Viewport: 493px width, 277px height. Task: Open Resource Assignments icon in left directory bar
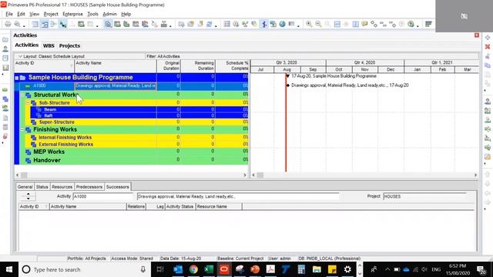point(5,108)
